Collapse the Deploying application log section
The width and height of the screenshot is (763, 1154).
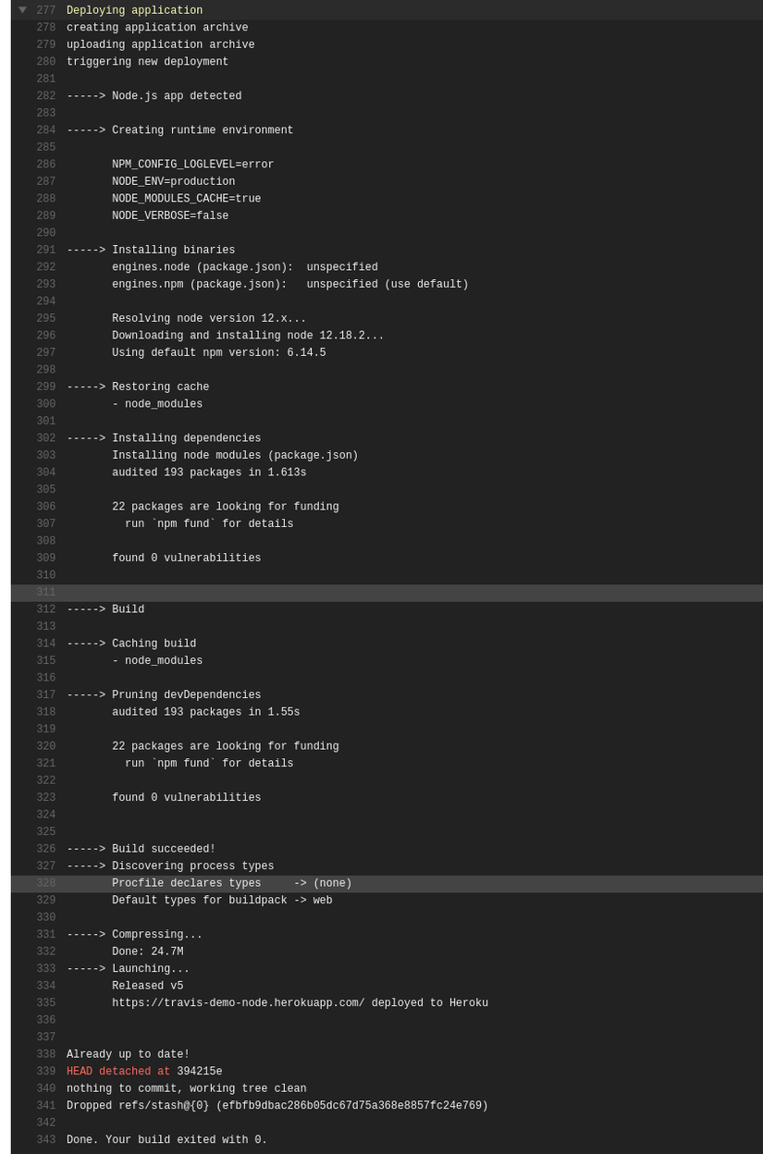[x=22, y=10]
